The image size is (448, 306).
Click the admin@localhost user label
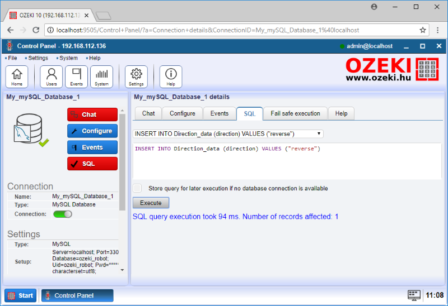(x=370, y=46)
